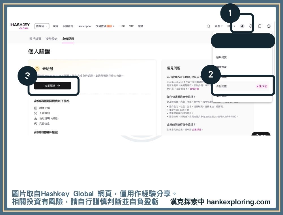Open the 國際站 site dropdown
The height and width of the screenshot is (215, 283).
pos(42,26)
